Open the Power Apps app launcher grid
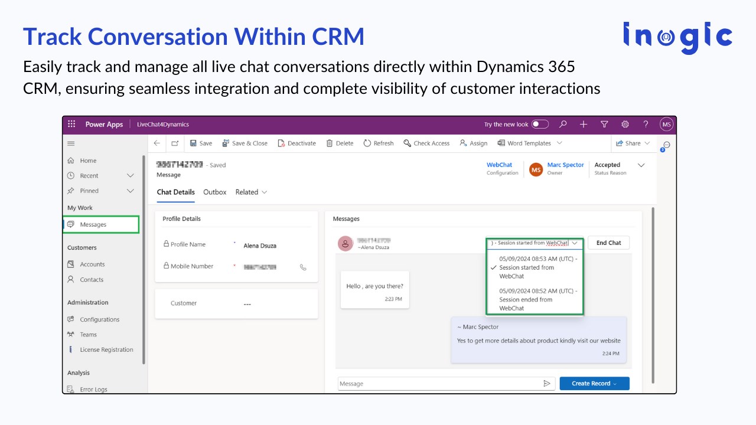Image resolution: width=756 pixels, height=425 pixels. (71, 124)
